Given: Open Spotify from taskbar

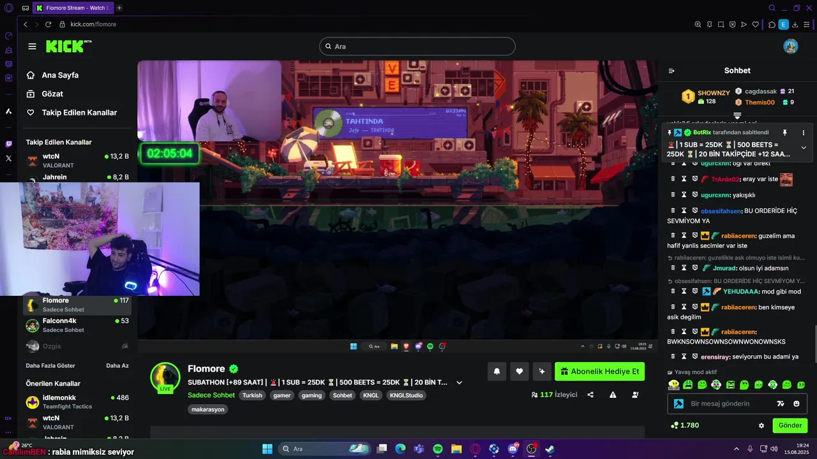Looking at the screenshot, I should coord(438,449).
